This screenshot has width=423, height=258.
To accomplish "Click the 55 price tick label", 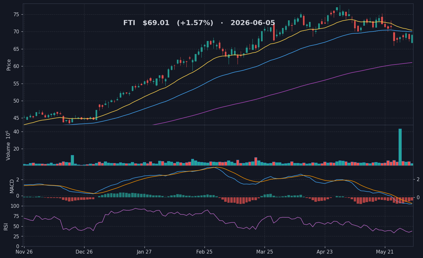I will tap(17, 84).
